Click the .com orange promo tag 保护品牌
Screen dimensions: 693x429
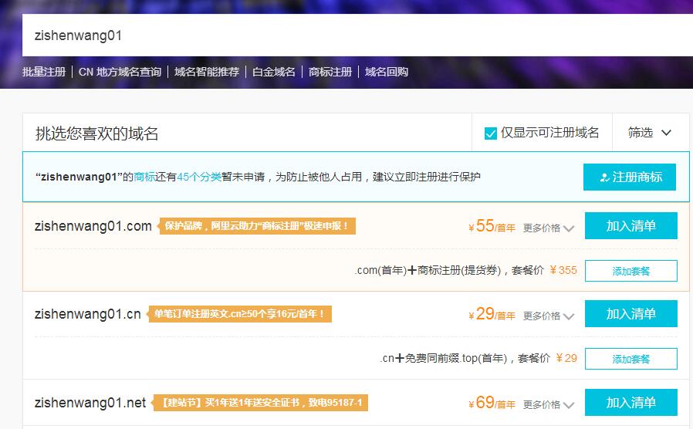[x=257, y=226]
